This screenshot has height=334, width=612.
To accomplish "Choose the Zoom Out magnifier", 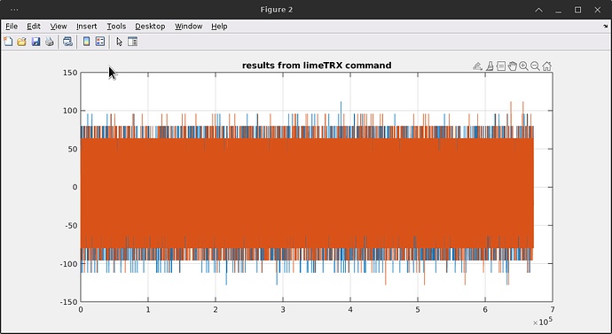I will [535, 66].
